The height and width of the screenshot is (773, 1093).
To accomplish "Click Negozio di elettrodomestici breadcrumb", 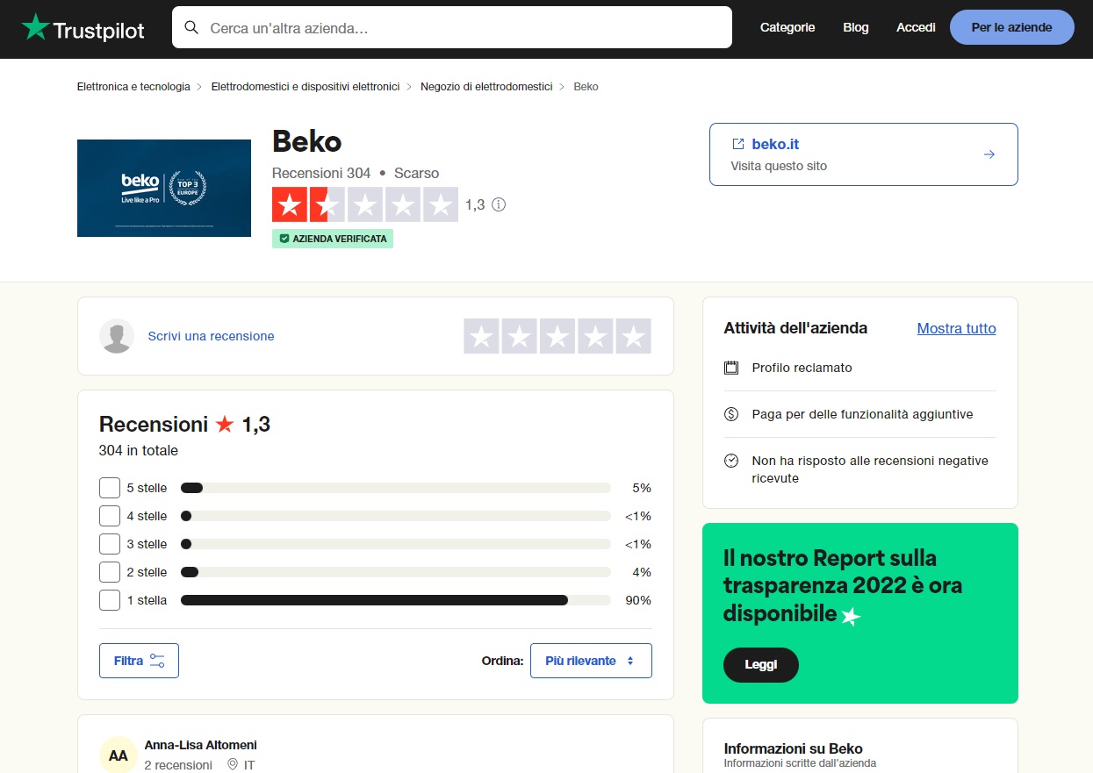I will pos(486,87).
